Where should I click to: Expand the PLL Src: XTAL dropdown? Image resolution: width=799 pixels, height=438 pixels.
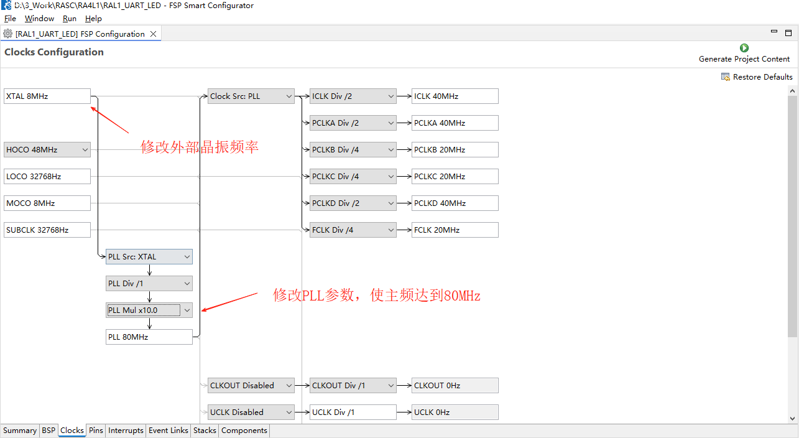coord(149,257)
